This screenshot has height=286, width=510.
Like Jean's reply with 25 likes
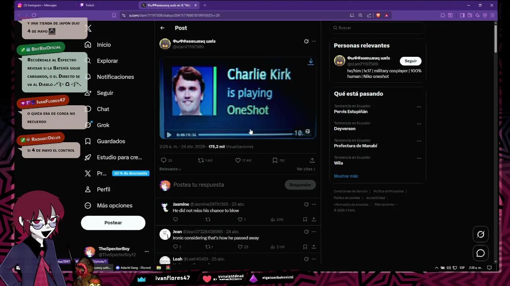click(240, 247)
